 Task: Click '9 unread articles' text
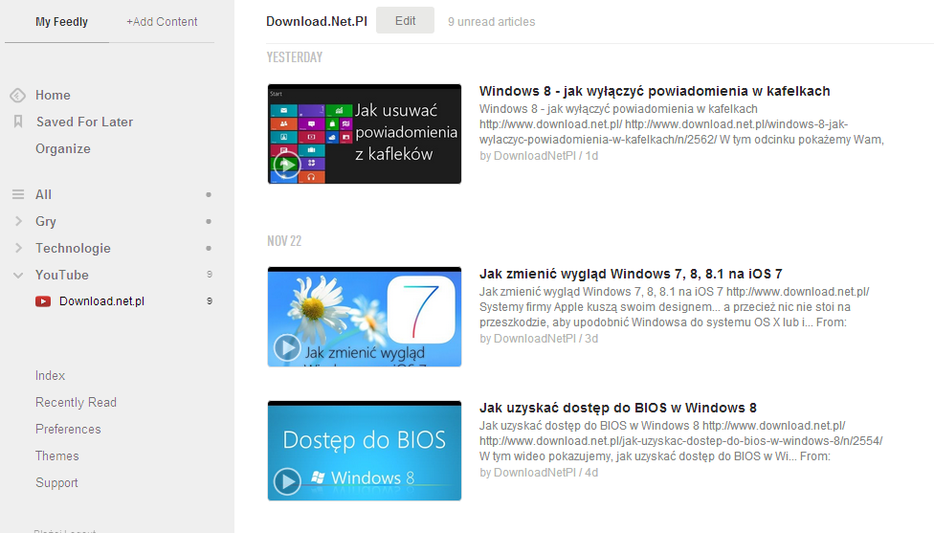492,22
